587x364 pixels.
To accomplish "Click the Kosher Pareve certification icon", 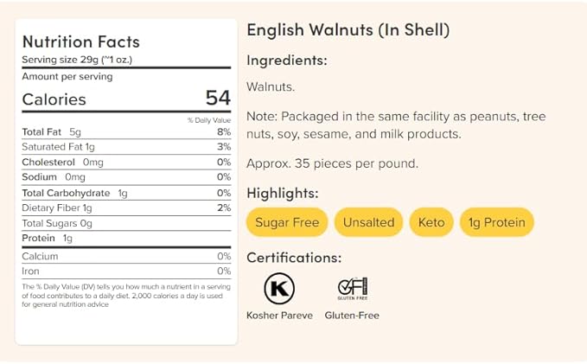I will (278, 289).
